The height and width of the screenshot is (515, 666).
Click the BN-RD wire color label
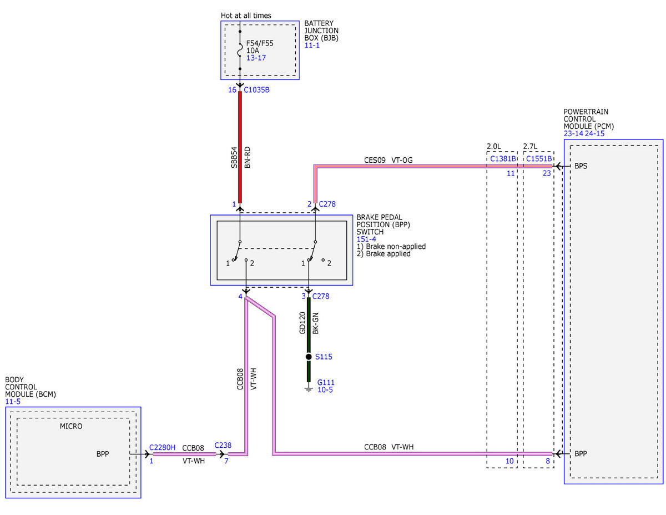(x=248, y=158)
